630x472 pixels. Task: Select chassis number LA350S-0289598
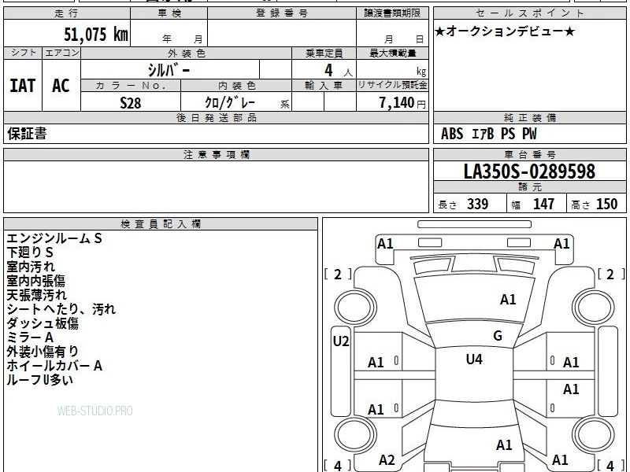tap(529, 171)
